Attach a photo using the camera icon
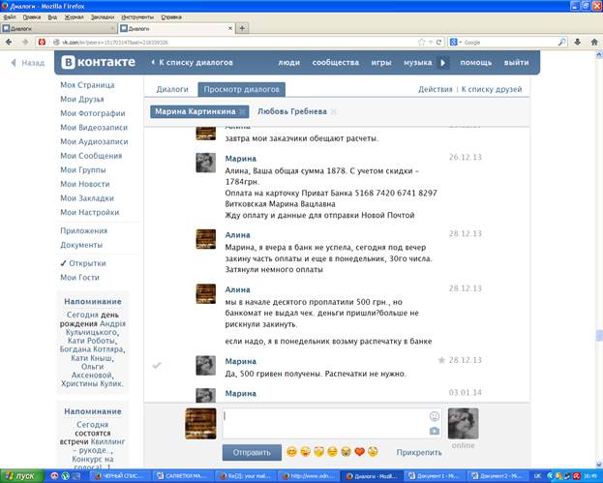The height and width of the screenshot is (483, 603). (435, 431)
